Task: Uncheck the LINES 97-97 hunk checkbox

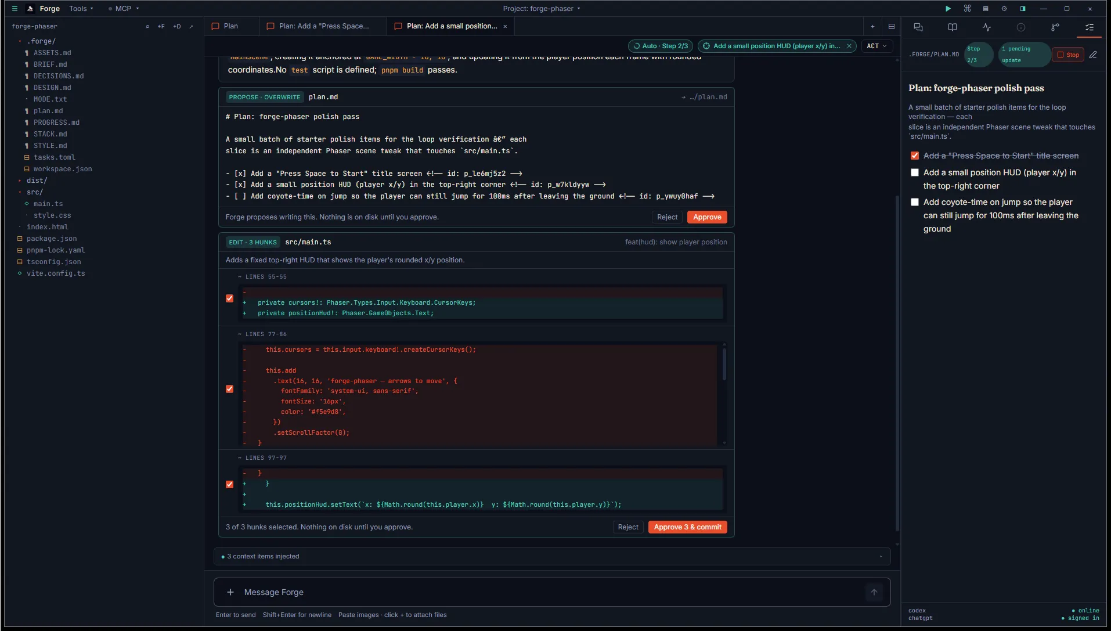Action: pos(230,484)
